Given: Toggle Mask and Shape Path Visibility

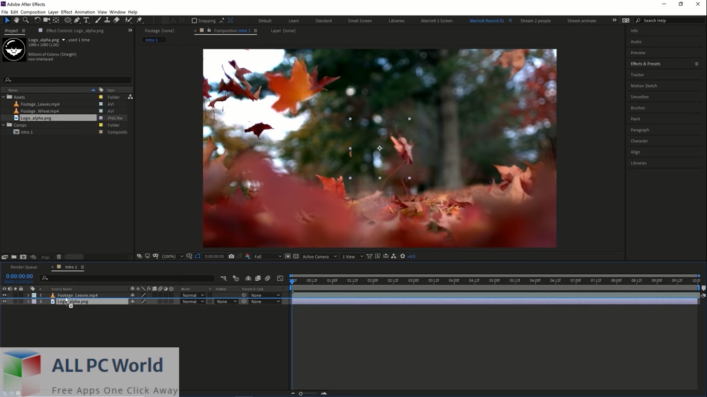Looking at the screenshot, I should coord(198,256).
